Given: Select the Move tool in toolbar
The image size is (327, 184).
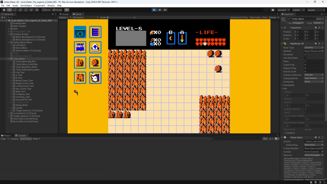Looking at the screenshot, I should point(9,10).
